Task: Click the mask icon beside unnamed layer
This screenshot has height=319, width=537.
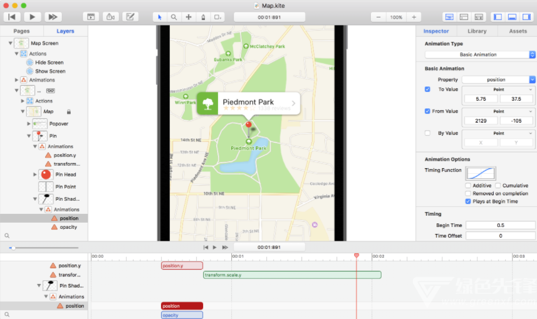Action: (51, 91)
